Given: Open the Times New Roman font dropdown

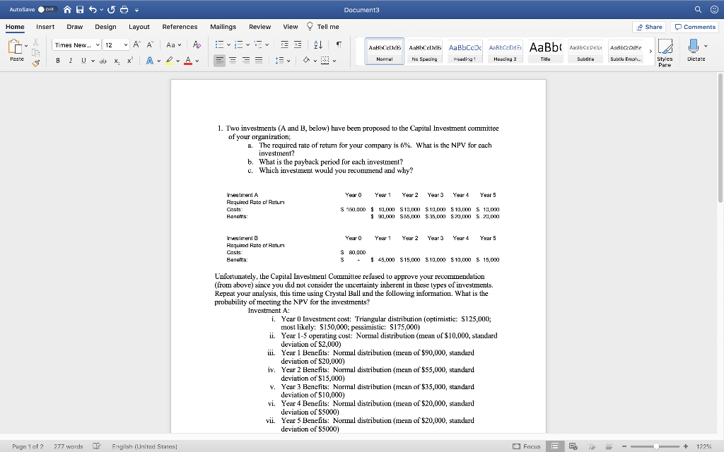Looking at the screenshot, I should [76, 44].
